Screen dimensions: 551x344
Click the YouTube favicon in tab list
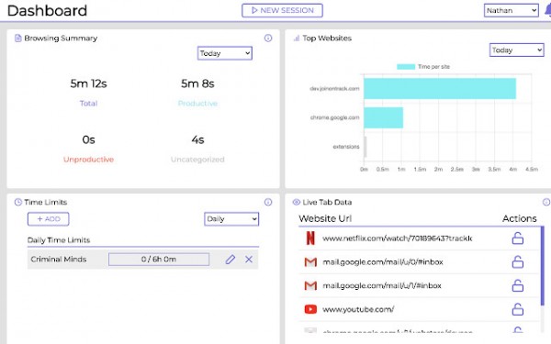pyautogui.click(x=310, y=309)
